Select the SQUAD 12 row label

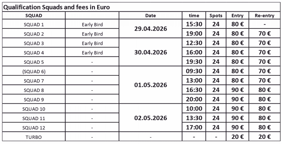pyautogui.click(x=34, y=128)
